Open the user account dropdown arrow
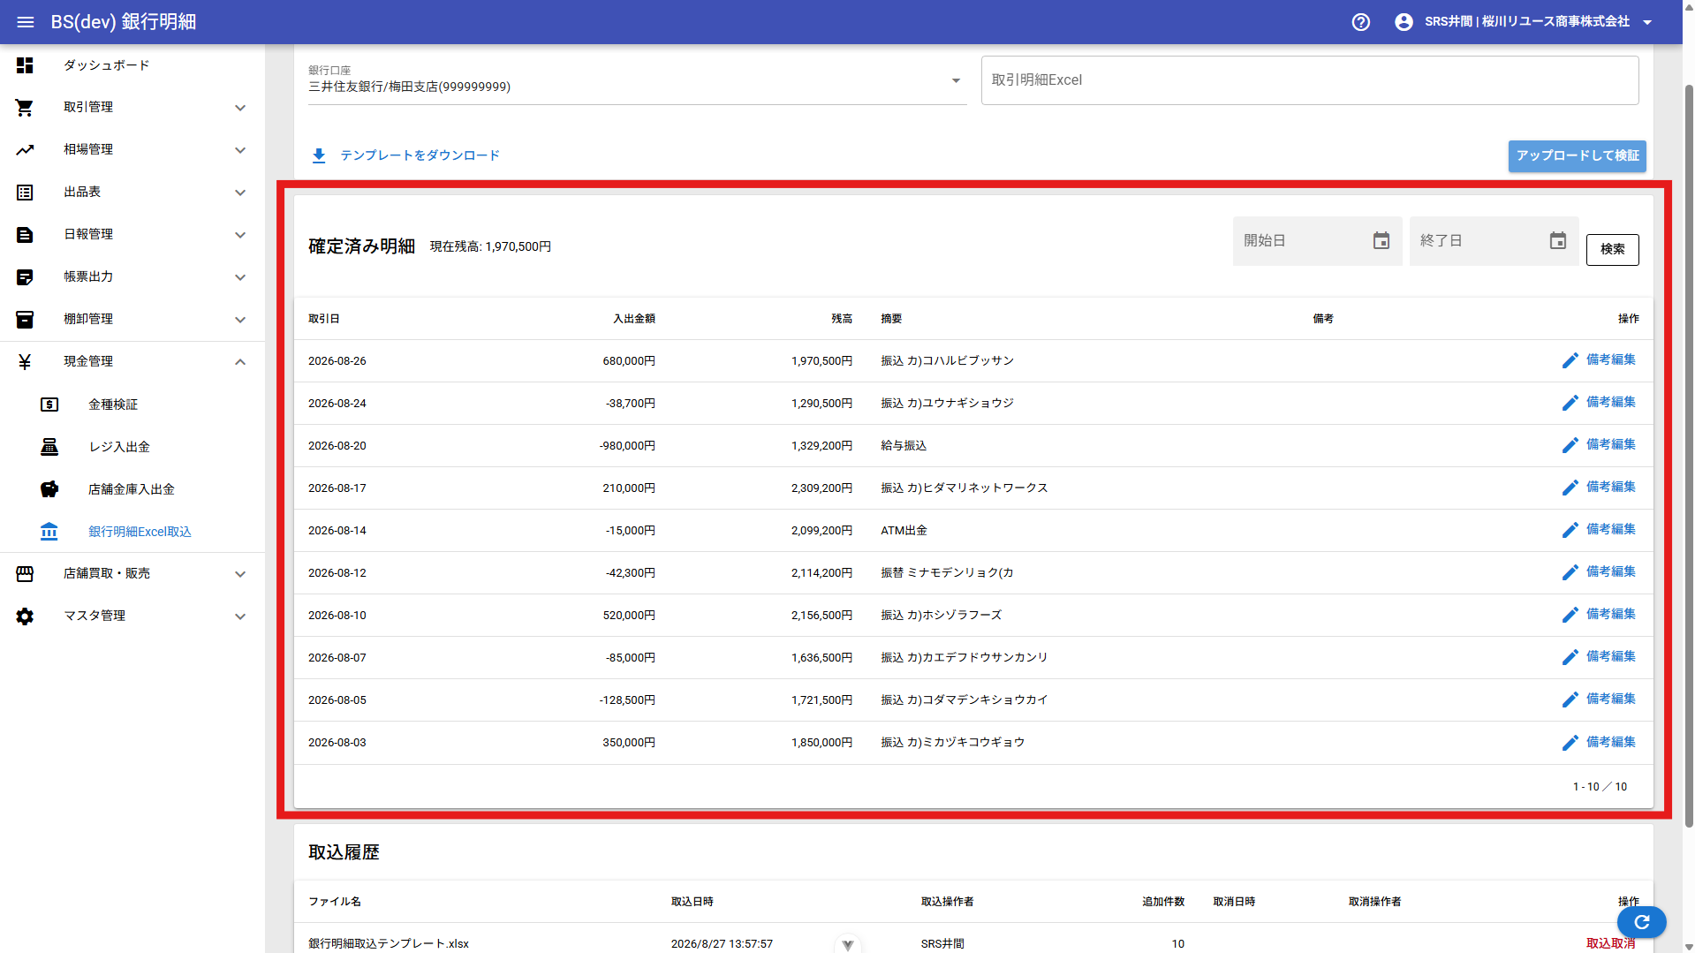Image resolution: width=1695 pixels, height=953 pixels. [x=1647, y=23]
